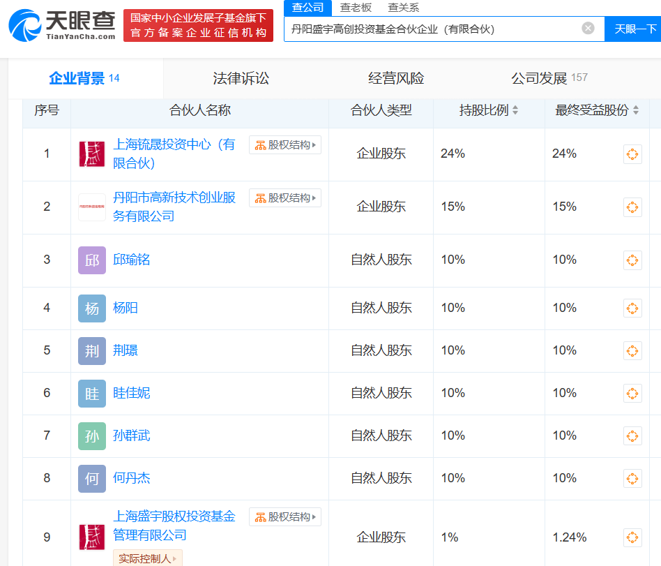661x566 pixels.
Task: Open 上海盛宇股权投资基金管理有限公司 link
Action: [x=174, y=526]
